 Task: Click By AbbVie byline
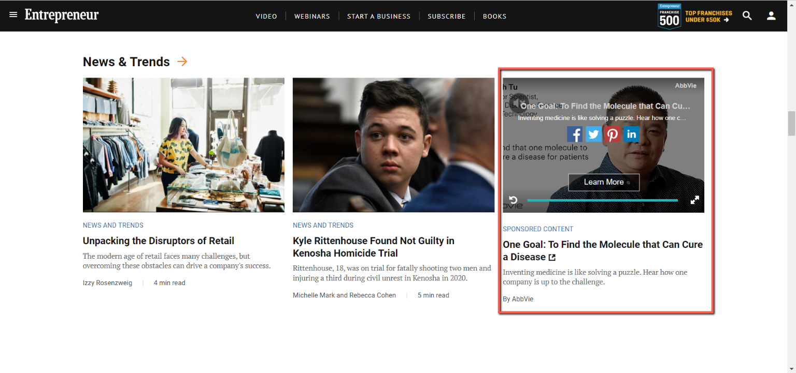pos(518,299)
